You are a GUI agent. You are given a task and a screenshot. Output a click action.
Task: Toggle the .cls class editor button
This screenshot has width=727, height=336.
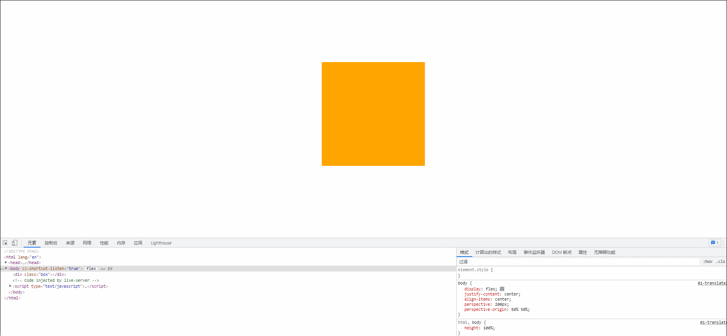tap(720, 261)
